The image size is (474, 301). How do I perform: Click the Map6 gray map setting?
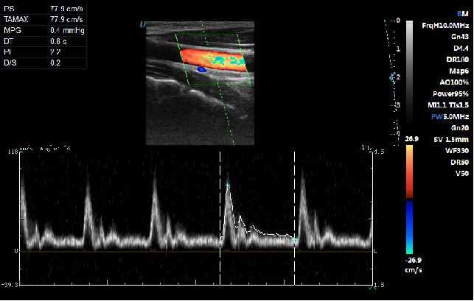459,71
